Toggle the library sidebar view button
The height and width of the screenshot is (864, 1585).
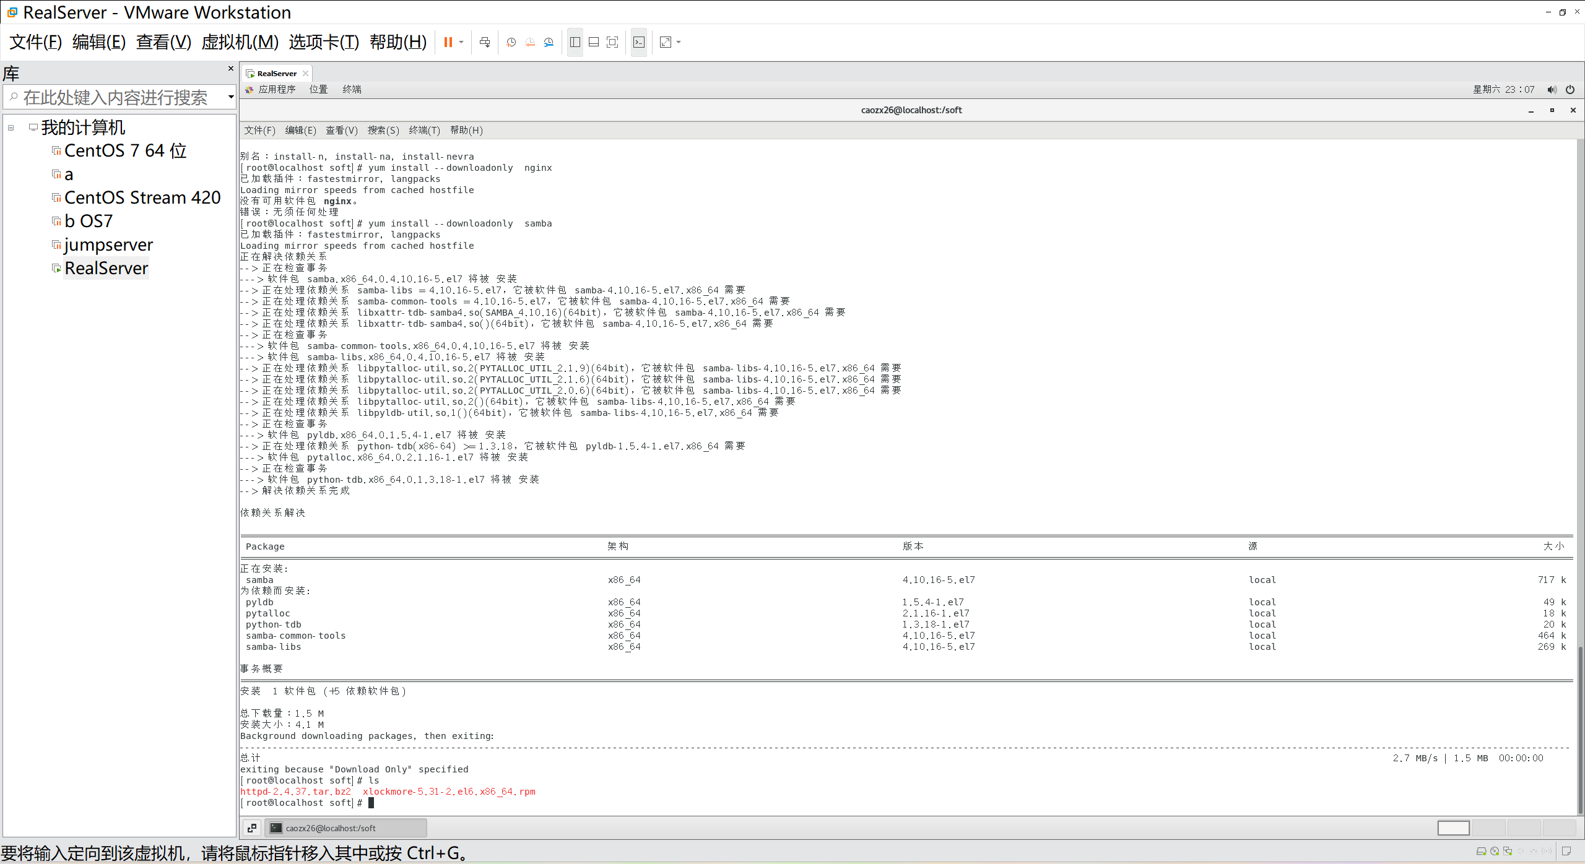pyautogui.click(x=575, y=42)
